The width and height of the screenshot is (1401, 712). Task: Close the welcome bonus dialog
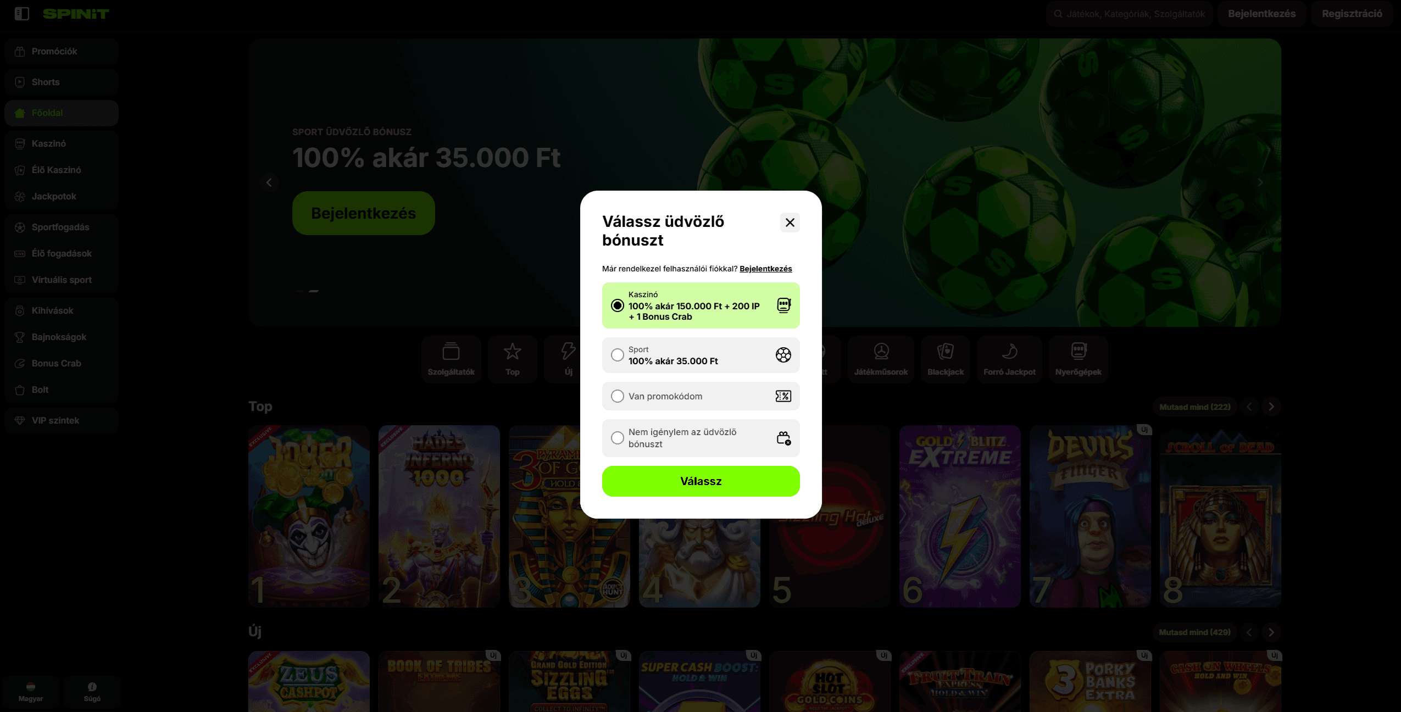[790, 222]
